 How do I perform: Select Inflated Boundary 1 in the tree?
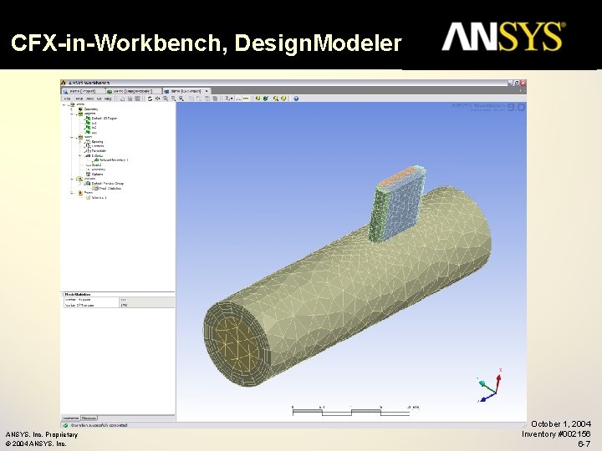click(114, 160)
